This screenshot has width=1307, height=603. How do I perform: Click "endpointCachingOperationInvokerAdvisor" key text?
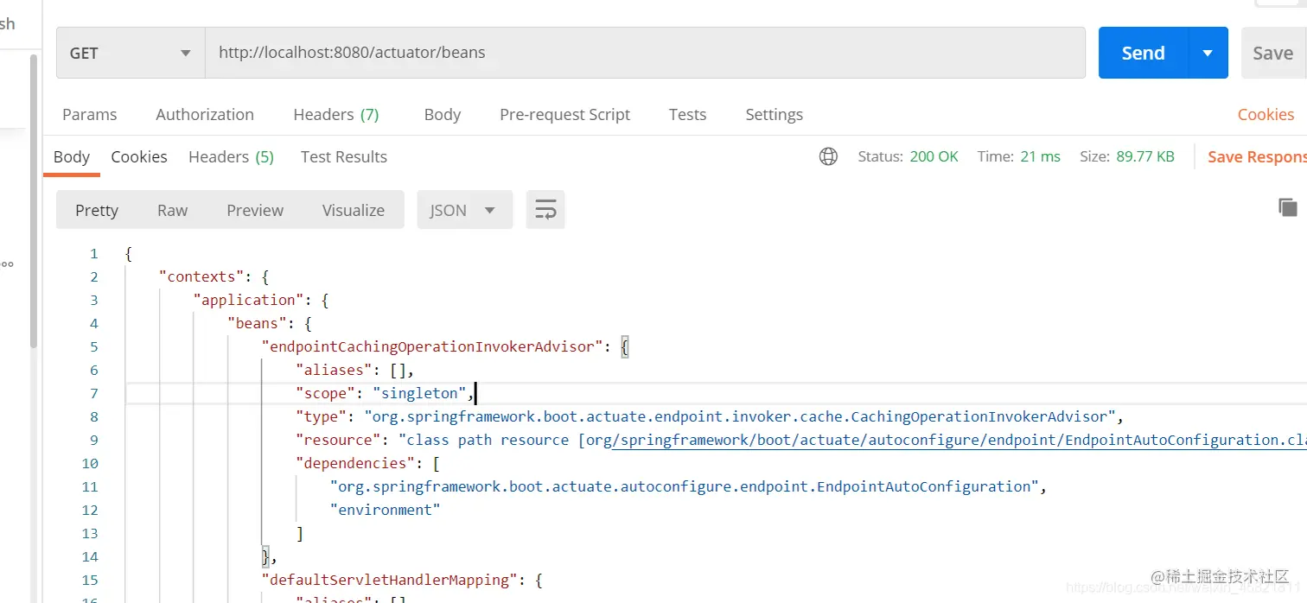point(432,346)
